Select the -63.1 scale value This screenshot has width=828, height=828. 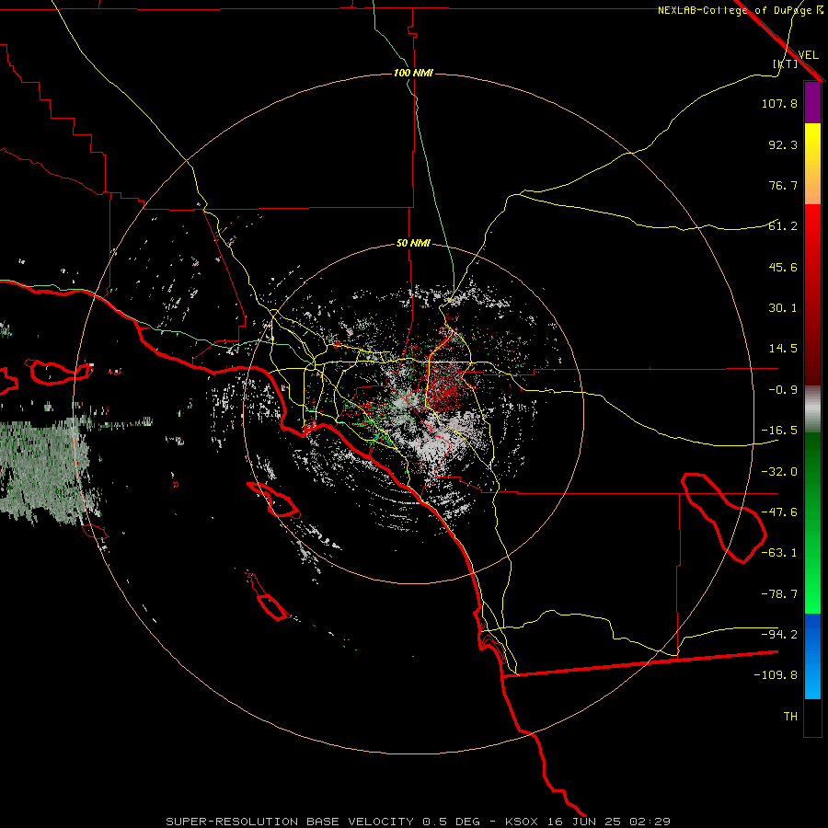(x=779, y=553)
